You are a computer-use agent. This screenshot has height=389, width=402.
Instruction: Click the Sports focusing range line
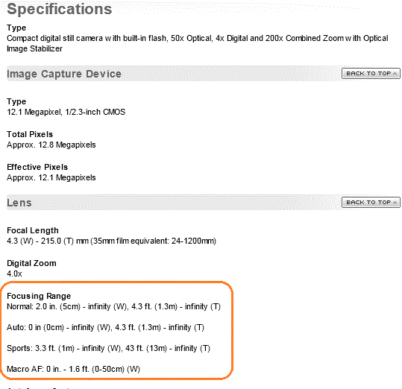(108, 348)
